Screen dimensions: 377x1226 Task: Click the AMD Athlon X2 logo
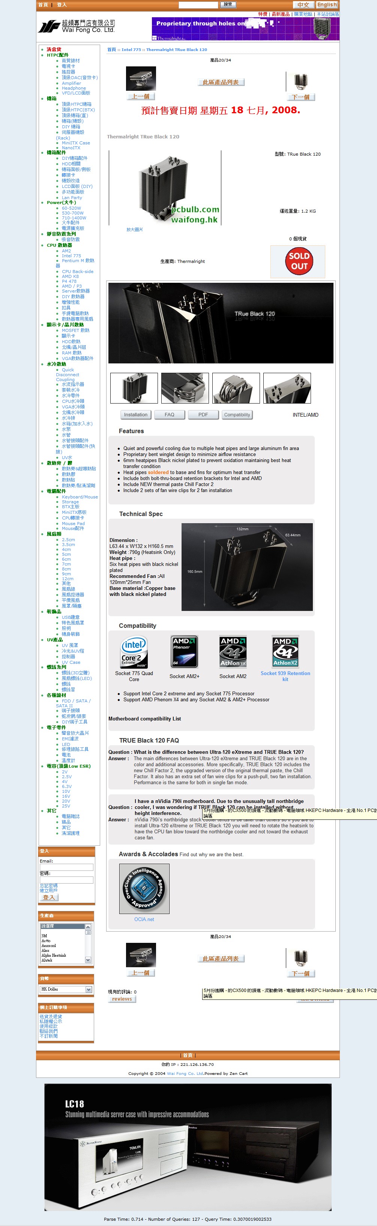(285, 651)
